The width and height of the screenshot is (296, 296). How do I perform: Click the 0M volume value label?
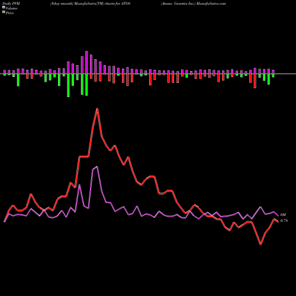(x=283, y=215)
